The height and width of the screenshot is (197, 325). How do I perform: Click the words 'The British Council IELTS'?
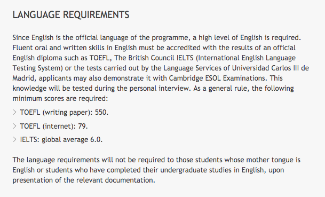[154, 58]
